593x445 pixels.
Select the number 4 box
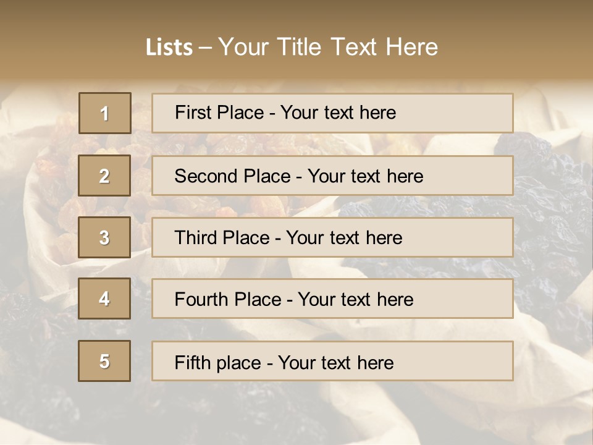pos(104,299)
